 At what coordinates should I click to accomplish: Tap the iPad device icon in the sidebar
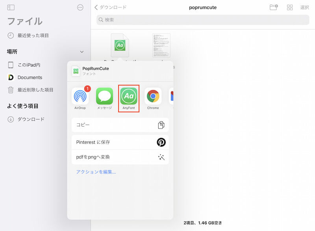click(11, 65)
